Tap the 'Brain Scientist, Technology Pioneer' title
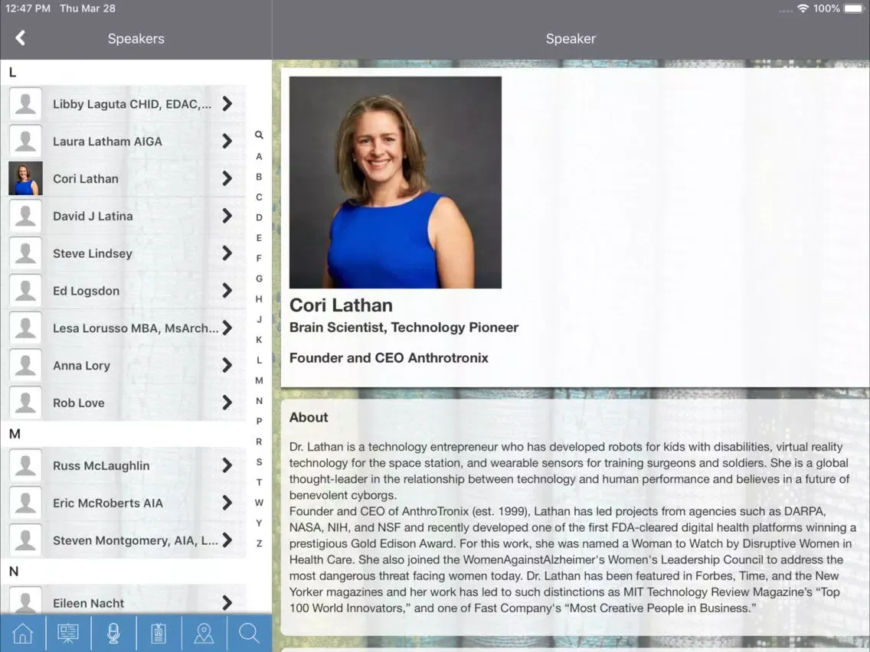This screenshot has height=652, width=870. click(x=404, y=328)
